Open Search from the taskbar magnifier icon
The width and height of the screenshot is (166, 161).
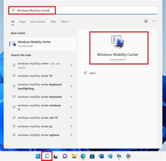[x=47, y=156]
